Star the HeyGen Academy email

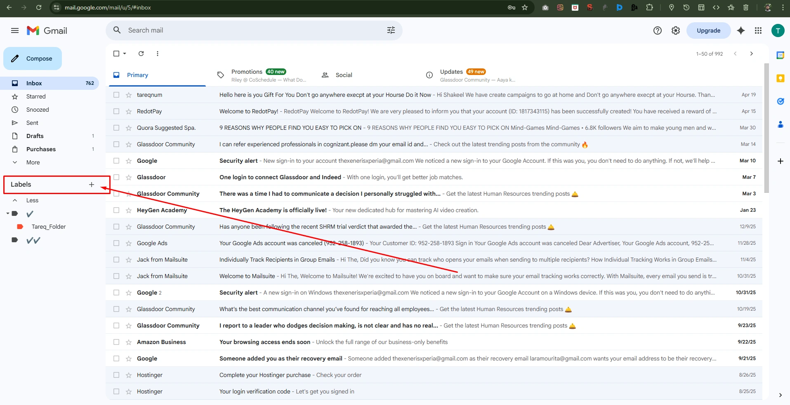click(129, 210)
